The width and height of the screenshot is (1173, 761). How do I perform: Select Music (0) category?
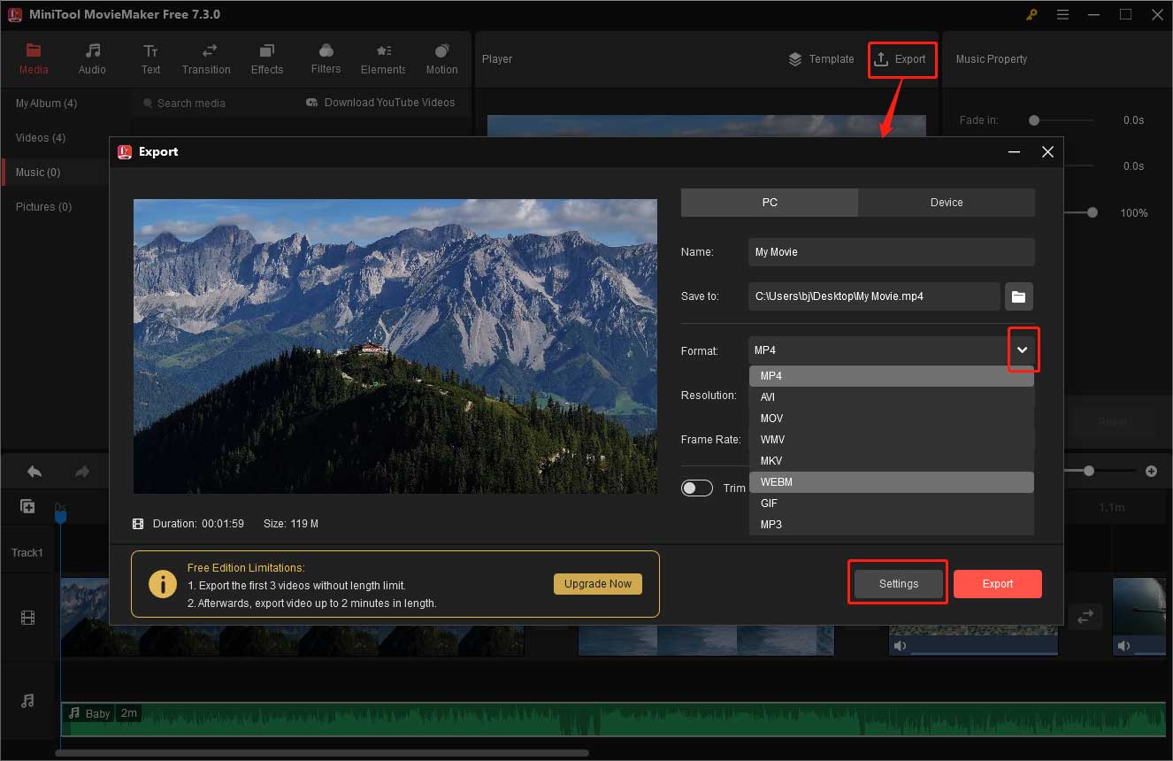[x=38, y=173]
